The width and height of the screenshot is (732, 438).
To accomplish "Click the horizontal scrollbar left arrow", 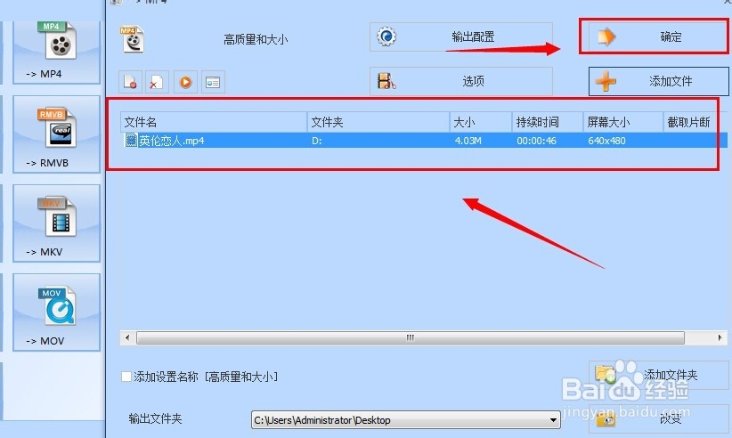I will coord(127,337).
